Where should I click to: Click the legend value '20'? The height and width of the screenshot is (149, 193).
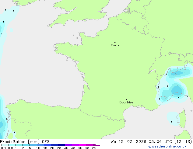point(52,148)
